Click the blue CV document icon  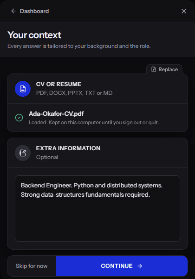(x=23, y=89)
